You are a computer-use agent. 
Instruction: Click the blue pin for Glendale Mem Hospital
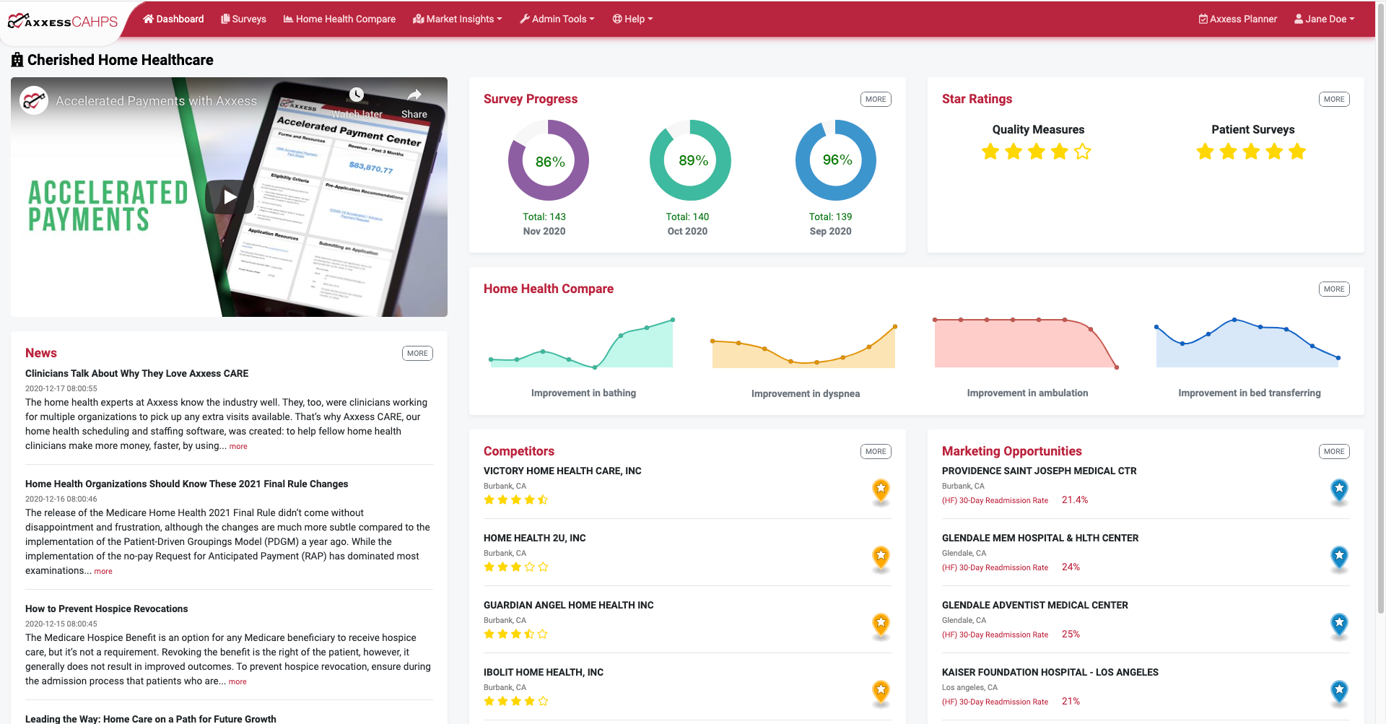(1339, 559)
